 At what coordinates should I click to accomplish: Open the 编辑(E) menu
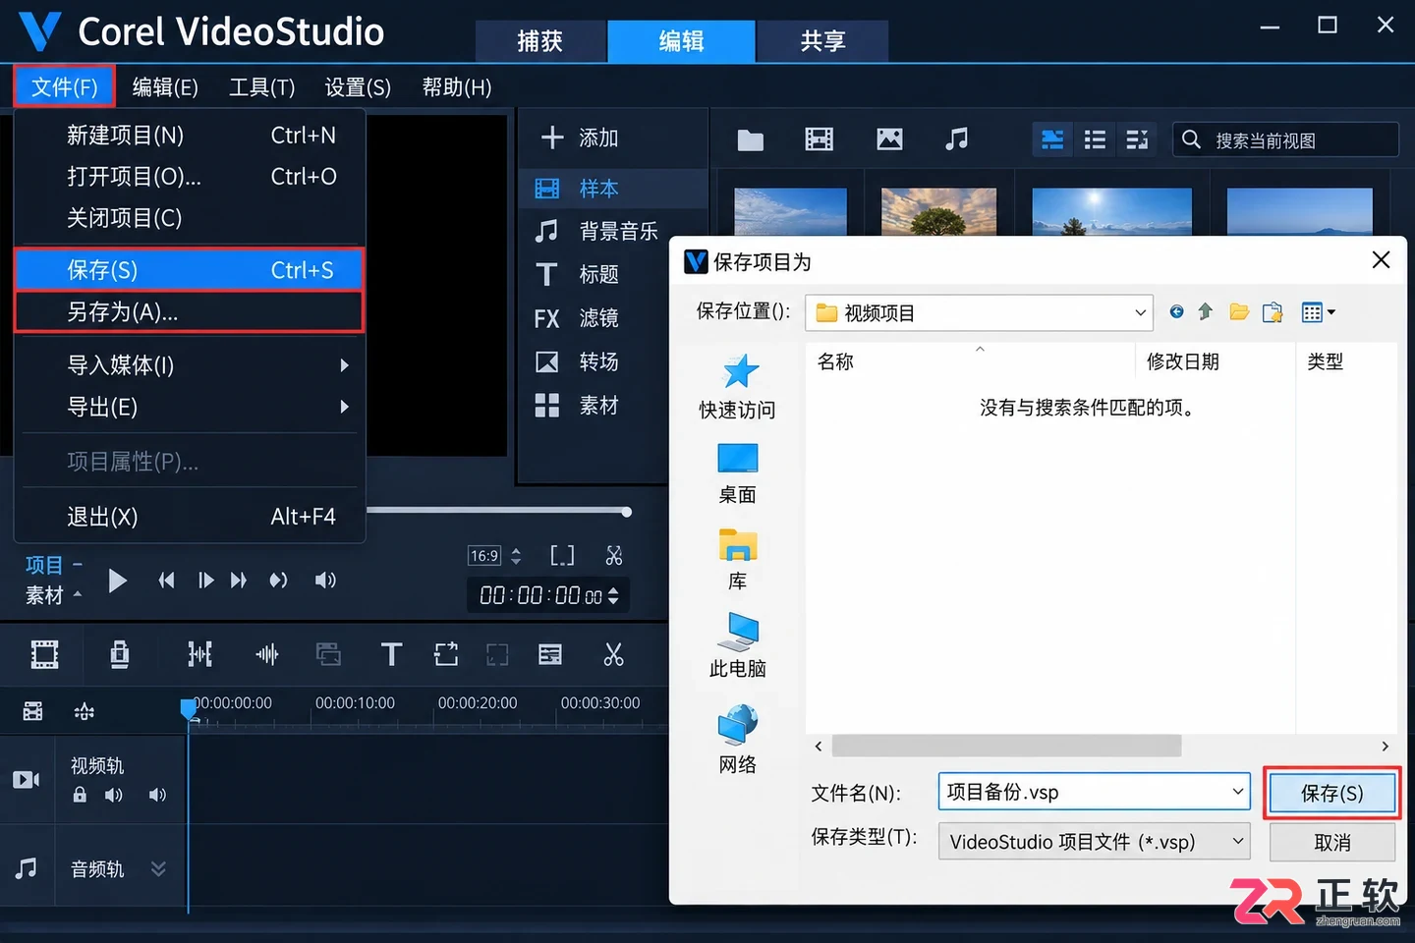click(x=165, y=87)
